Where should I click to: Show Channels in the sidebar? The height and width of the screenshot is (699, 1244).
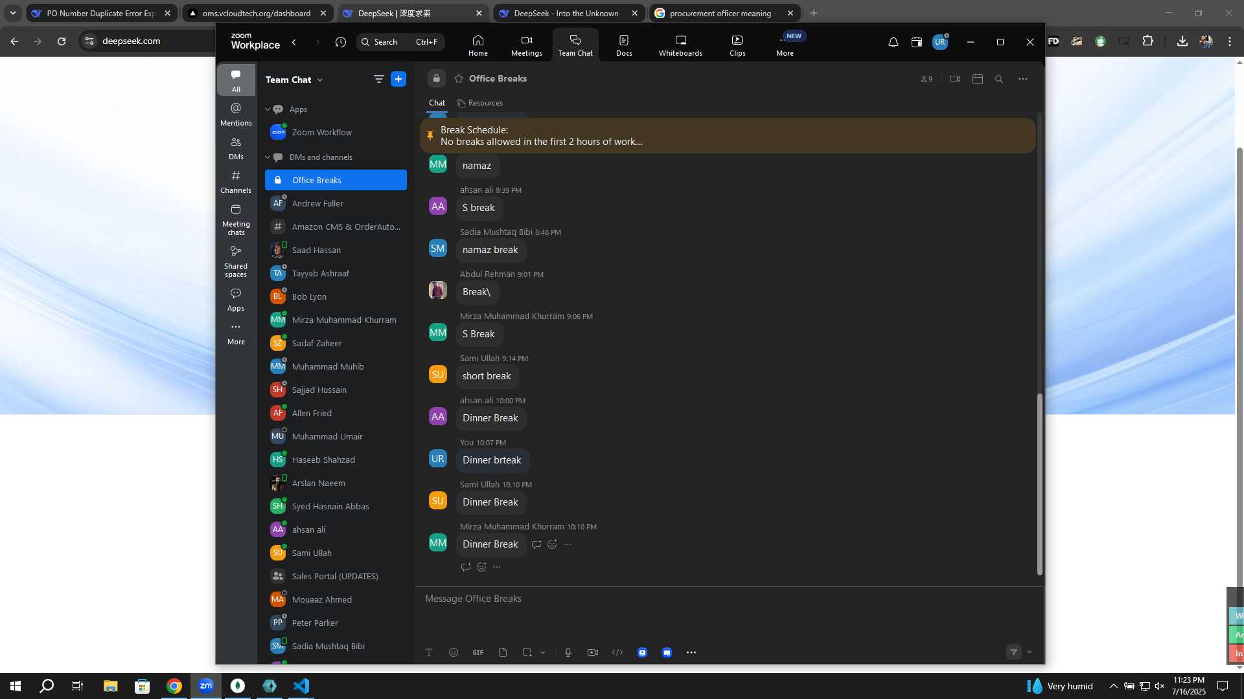236,182
